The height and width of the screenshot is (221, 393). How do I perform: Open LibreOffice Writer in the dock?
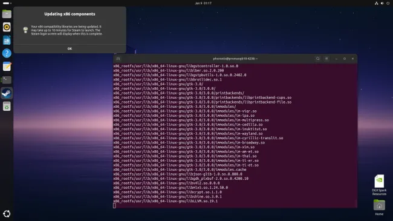point(7,40)
